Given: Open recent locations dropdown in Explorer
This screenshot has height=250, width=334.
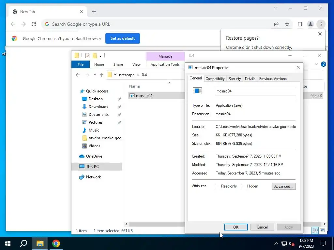Looking at the screenshot, I should tap(95, 75).
